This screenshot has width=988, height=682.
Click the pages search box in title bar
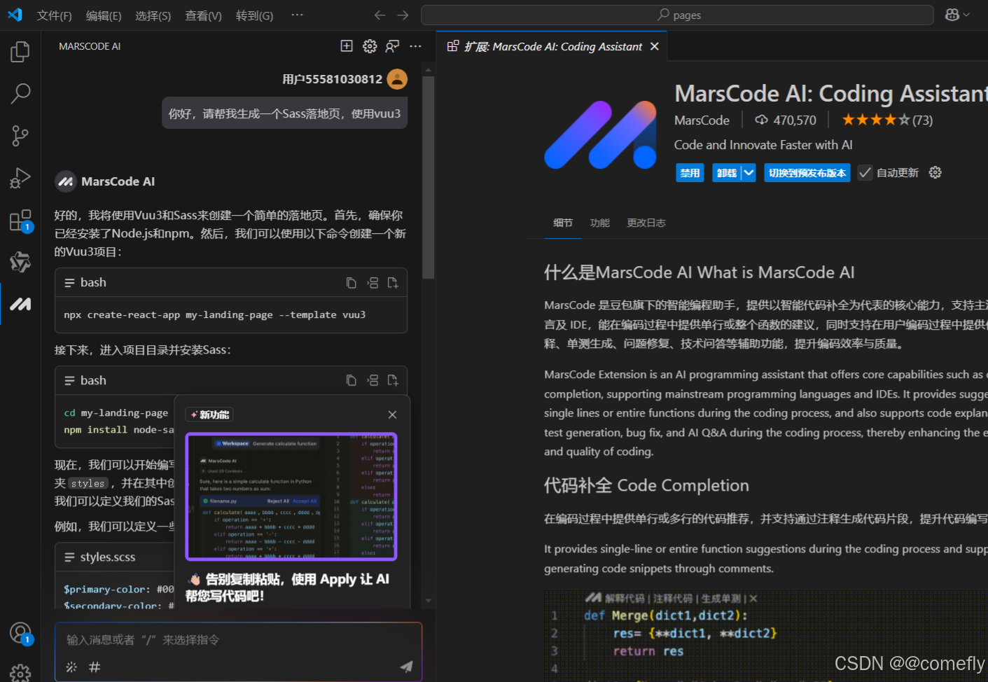(677, 15)
